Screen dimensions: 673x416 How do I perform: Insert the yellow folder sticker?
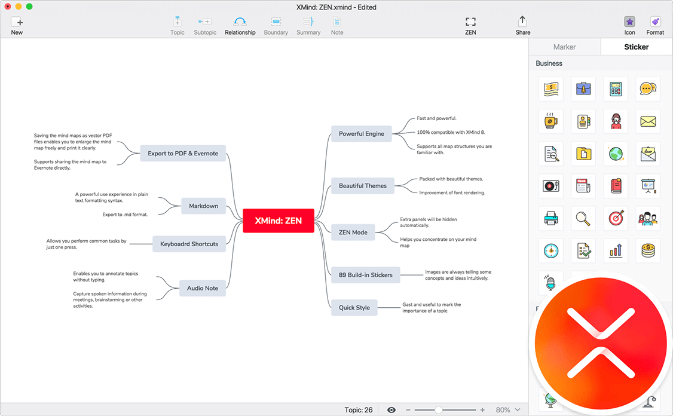pyautogui.click(x=583, y=153)
